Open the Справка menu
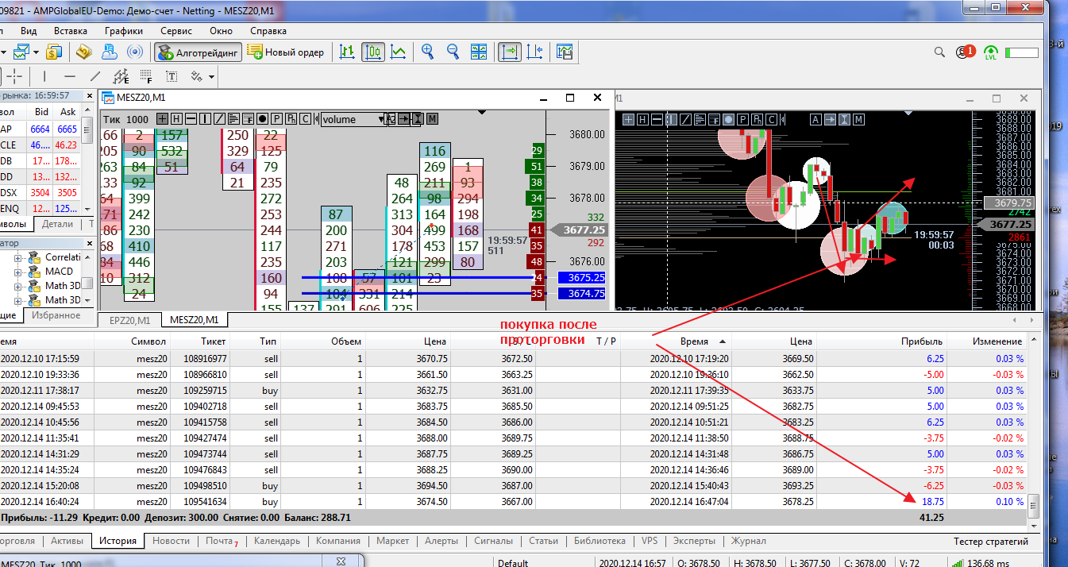 (x=268, y=31)
